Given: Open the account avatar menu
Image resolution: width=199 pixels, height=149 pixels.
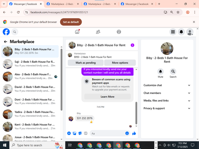Looking at the screenshot, I should (190, 32).
